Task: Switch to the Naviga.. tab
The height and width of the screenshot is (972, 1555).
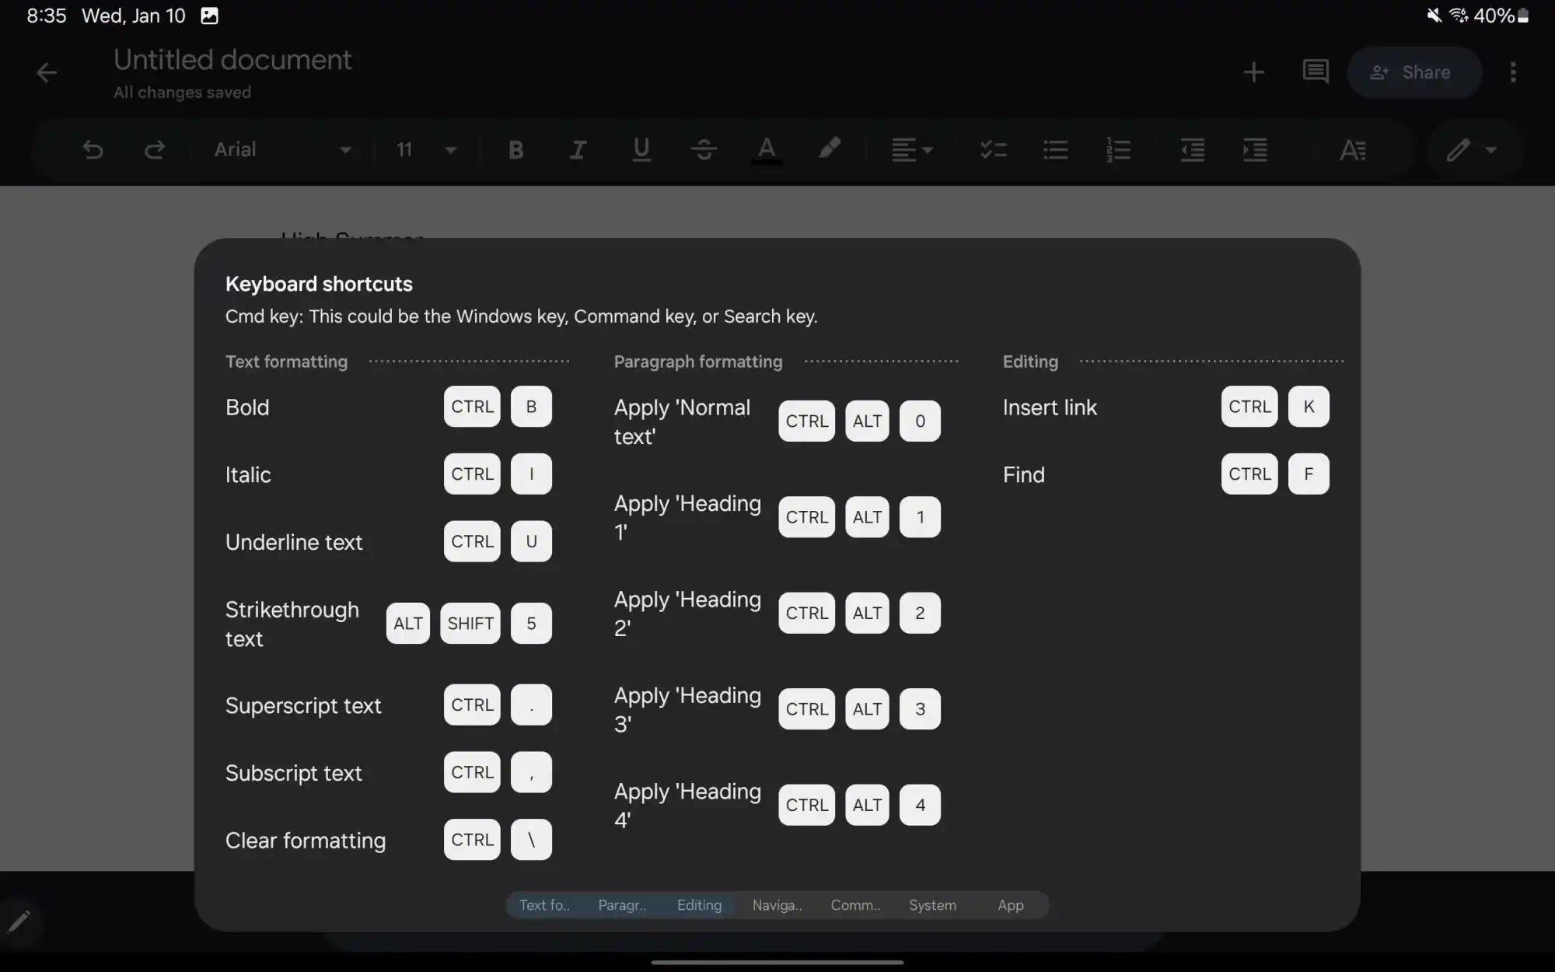Action: coord(777,905)
